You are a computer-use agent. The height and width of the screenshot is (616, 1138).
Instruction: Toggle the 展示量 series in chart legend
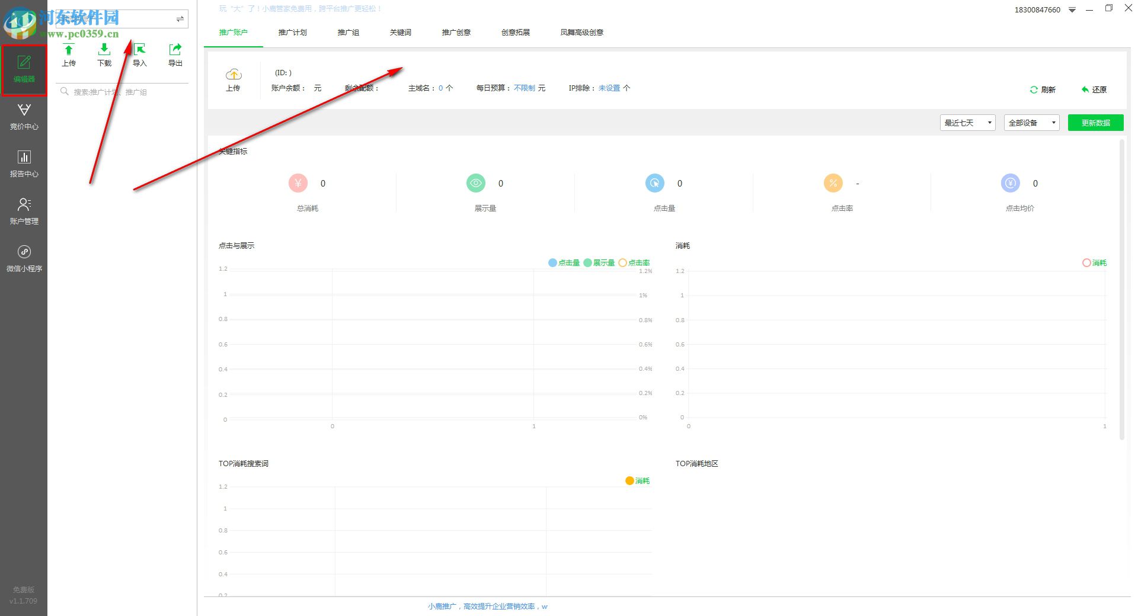tap(599, 262)
